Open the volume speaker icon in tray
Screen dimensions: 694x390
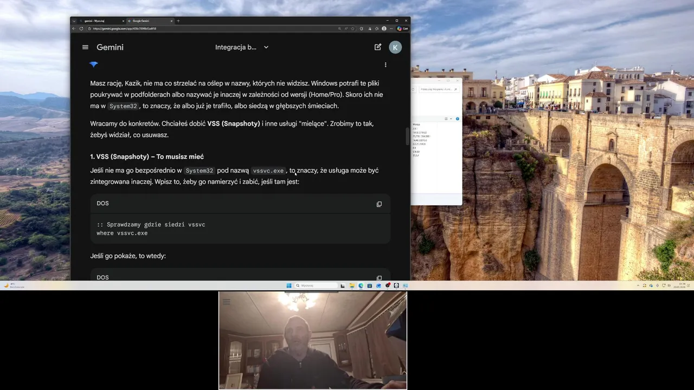[x=669, y=285]
